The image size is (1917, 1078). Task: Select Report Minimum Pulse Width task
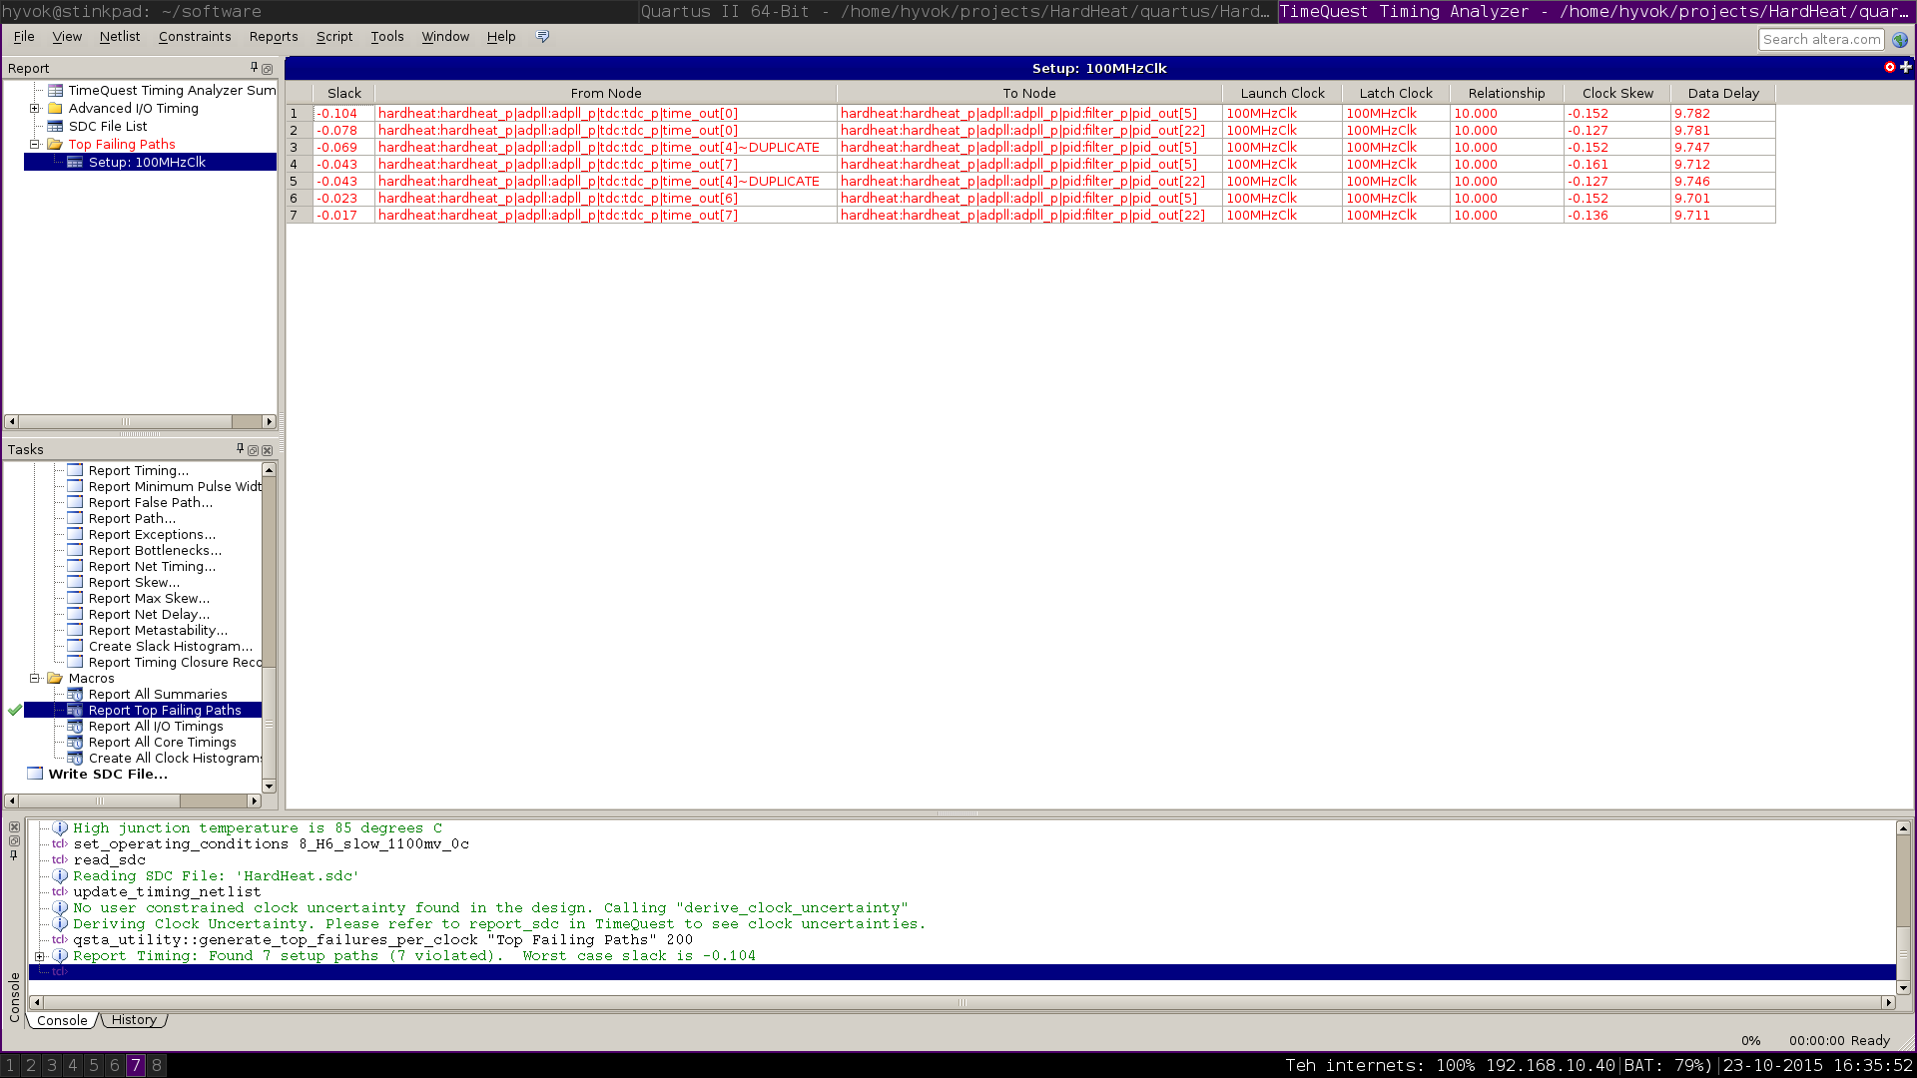(x=175, y=487)
